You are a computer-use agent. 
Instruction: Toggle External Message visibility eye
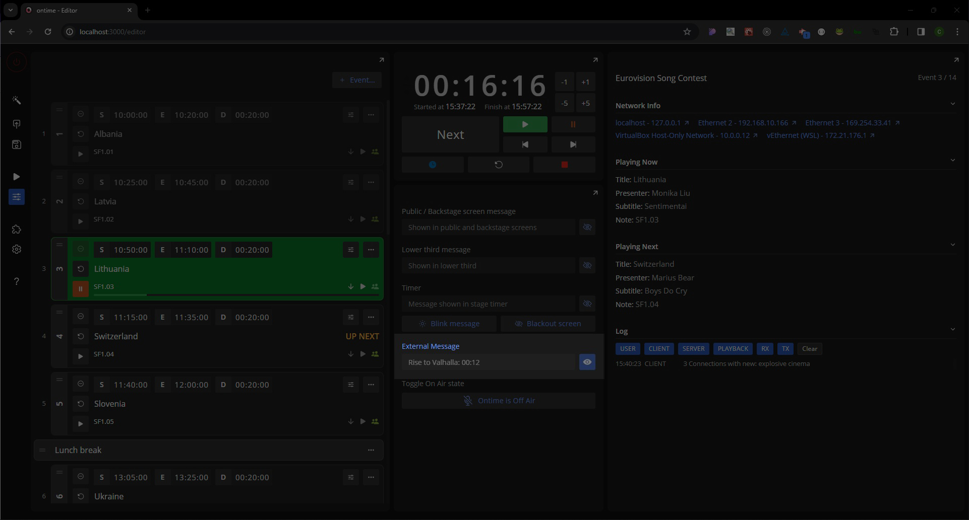pos(587,362)
